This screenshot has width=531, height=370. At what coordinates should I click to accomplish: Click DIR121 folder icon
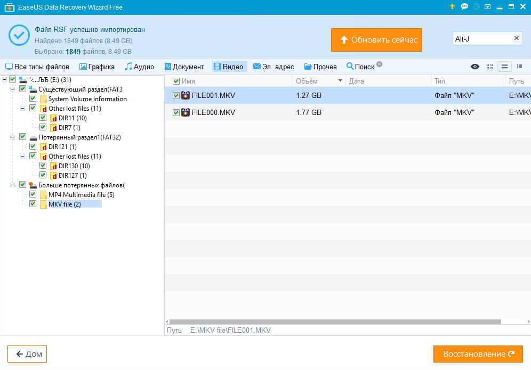(x=43, y=147)
